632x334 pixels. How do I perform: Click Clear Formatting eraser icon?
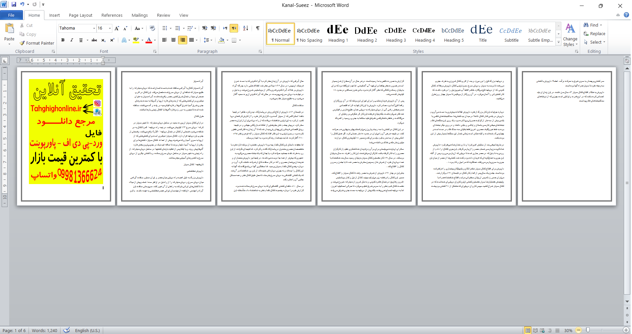point(152,28)
